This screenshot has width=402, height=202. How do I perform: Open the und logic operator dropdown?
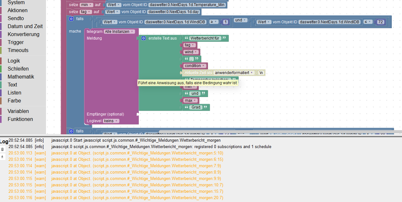[x=241, y=20]
